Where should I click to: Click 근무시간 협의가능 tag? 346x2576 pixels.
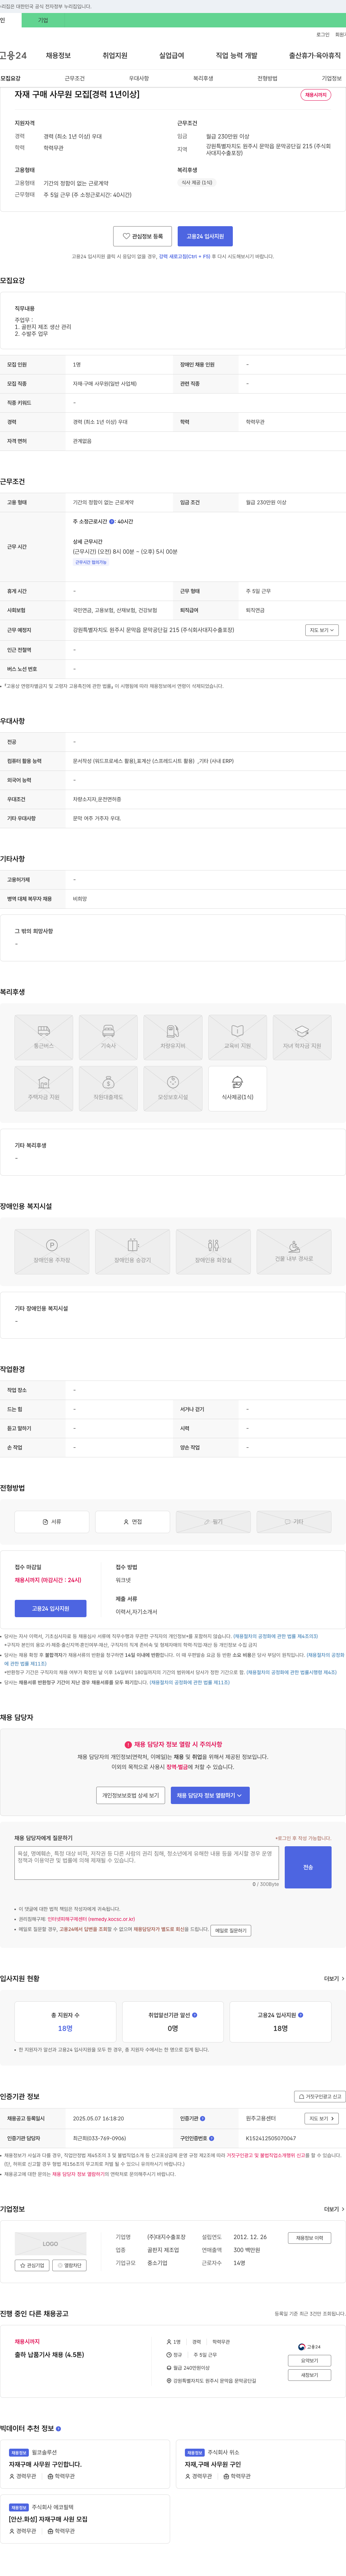90,562
